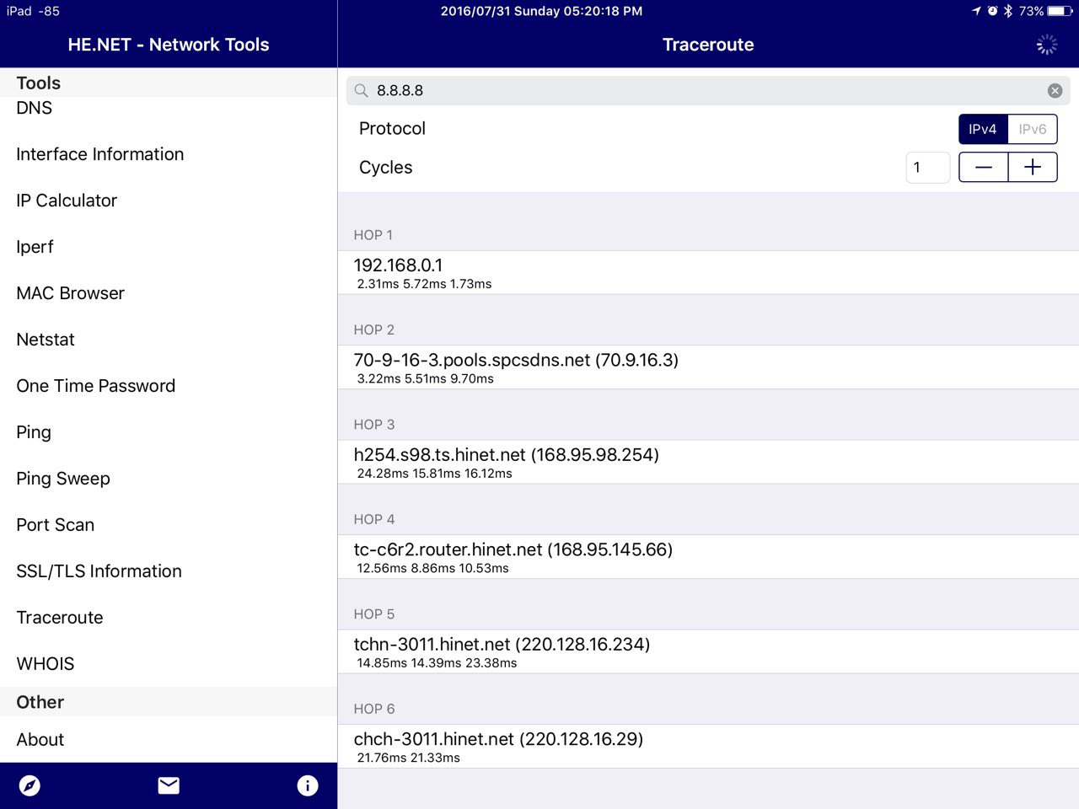Open the About page
1079x809 pixels.
(x=40, y=740)
